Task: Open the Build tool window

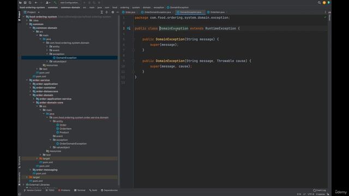Action: click(93, 190)
